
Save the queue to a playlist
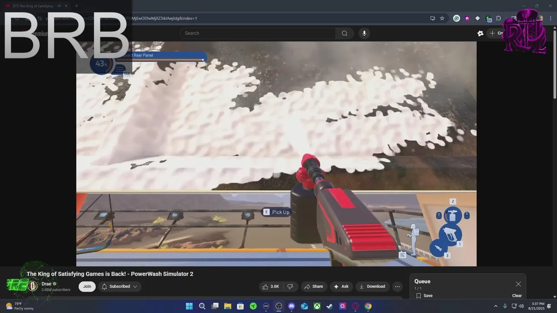(424, 296)
